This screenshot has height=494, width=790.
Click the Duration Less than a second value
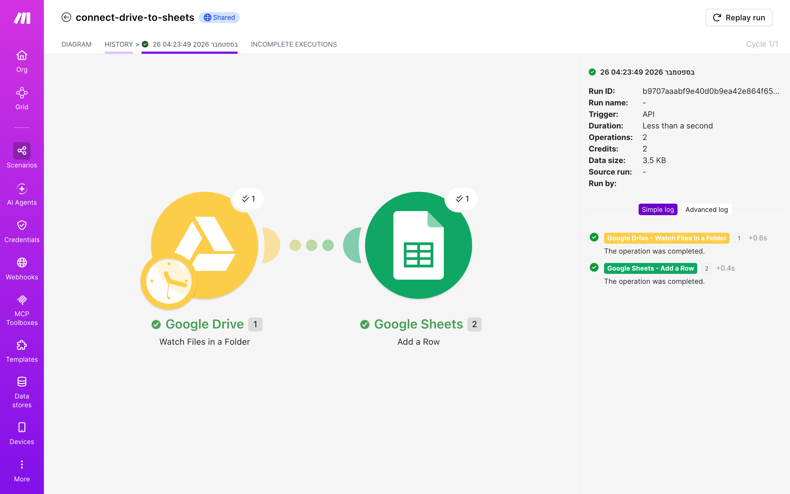point(678,126)
